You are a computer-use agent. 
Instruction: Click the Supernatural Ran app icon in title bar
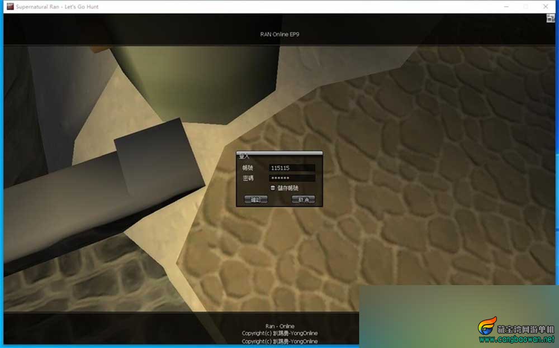pos(10,6)
